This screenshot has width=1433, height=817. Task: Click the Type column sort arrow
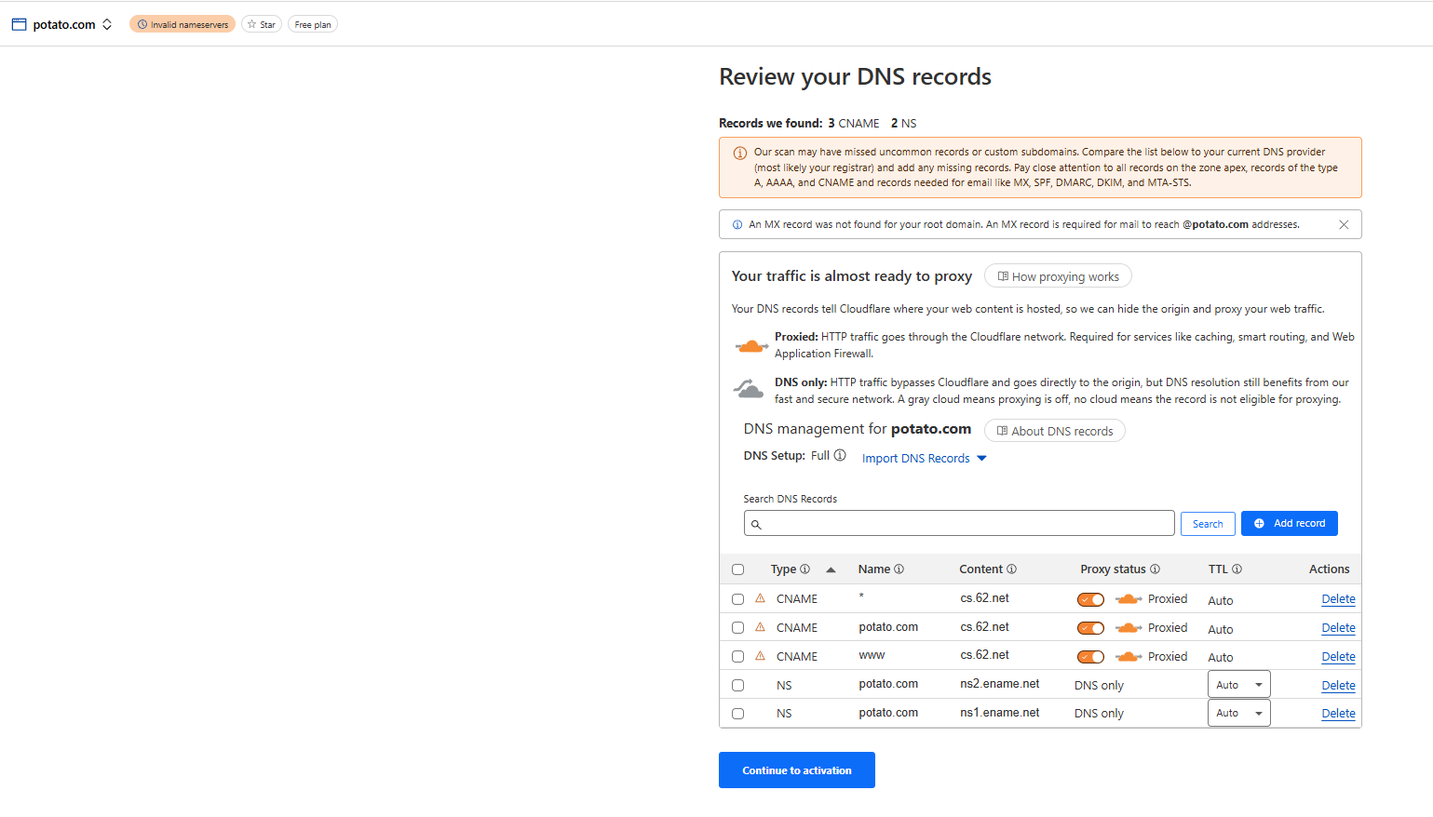point(831,569)
